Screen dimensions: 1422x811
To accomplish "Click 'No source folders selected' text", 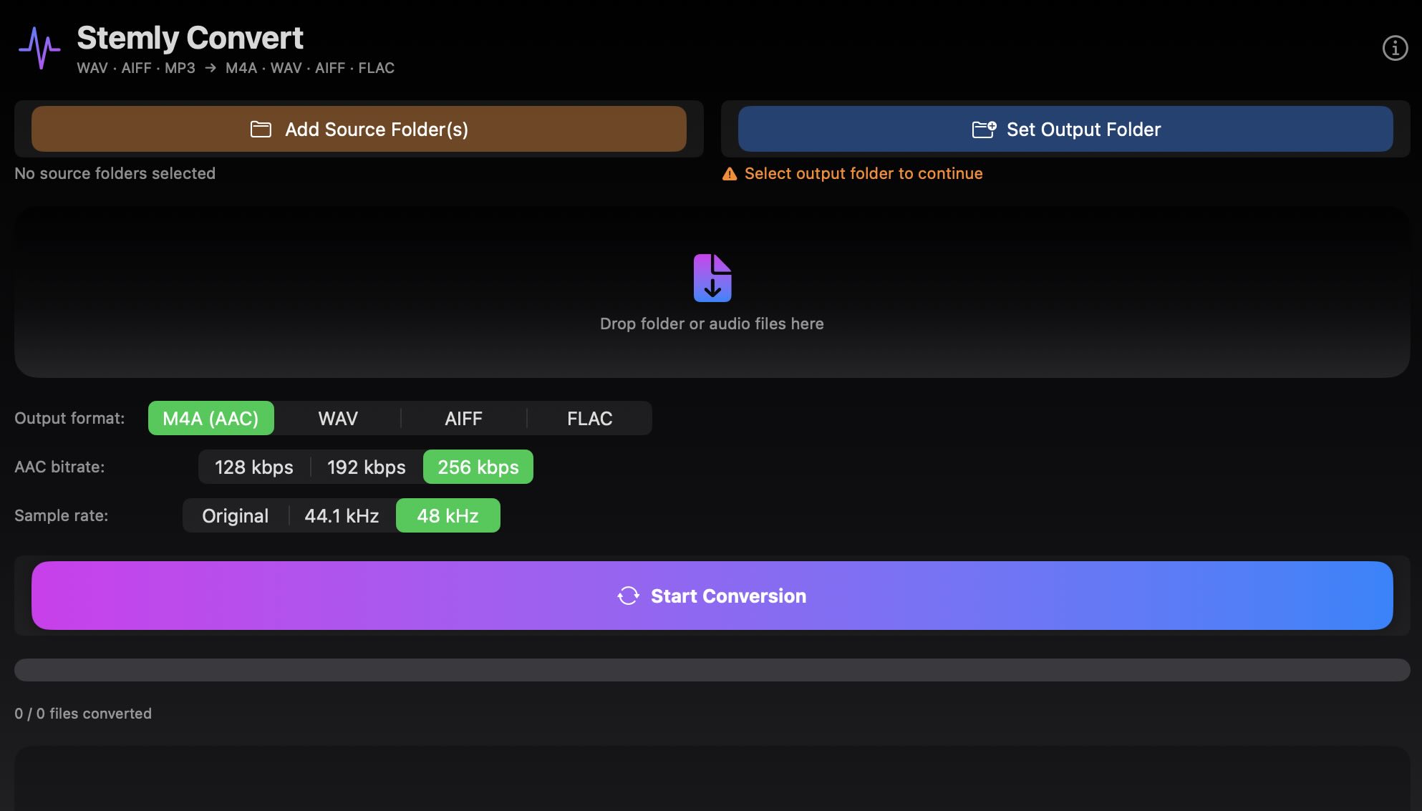I will pos(115,173).
